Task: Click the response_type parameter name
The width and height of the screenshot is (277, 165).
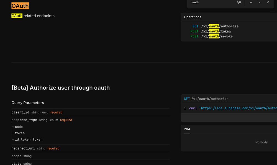Action: pyautogui.click(x=24, y=120)
